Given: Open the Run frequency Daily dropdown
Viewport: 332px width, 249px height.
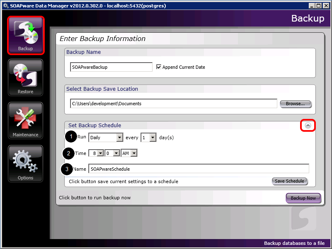Looking at the screenshot, I should pos(106,138).
